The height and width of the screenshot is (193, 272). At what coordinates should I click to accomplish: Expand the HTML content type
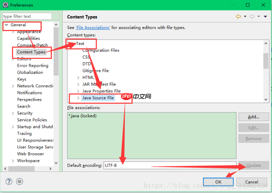pyautogui.click(x=78, y=78)
